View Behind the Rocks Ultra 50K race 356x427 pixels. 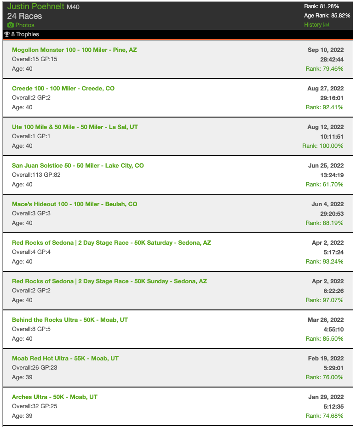(x=70, y=320)
